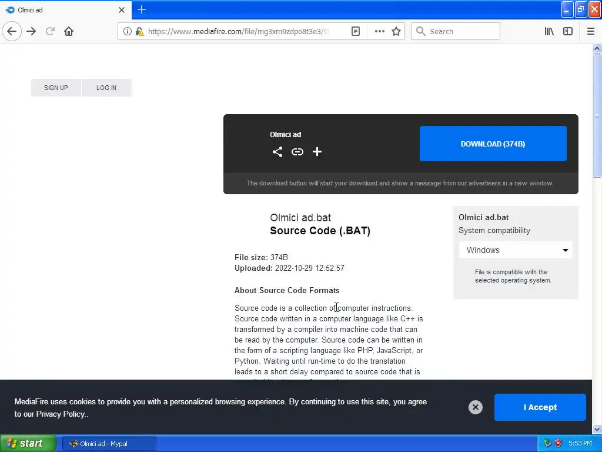Image resolution: width=602 pixels, height=452 pixels.
Task: Select Olmici ad - Mypal taskbar item
Action: 109,444
